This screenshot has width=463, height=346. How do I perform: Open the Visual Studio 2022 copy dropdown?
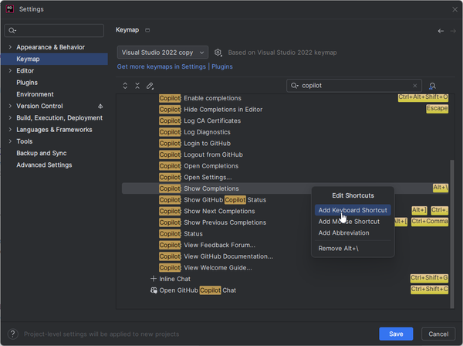pos(163,53)
